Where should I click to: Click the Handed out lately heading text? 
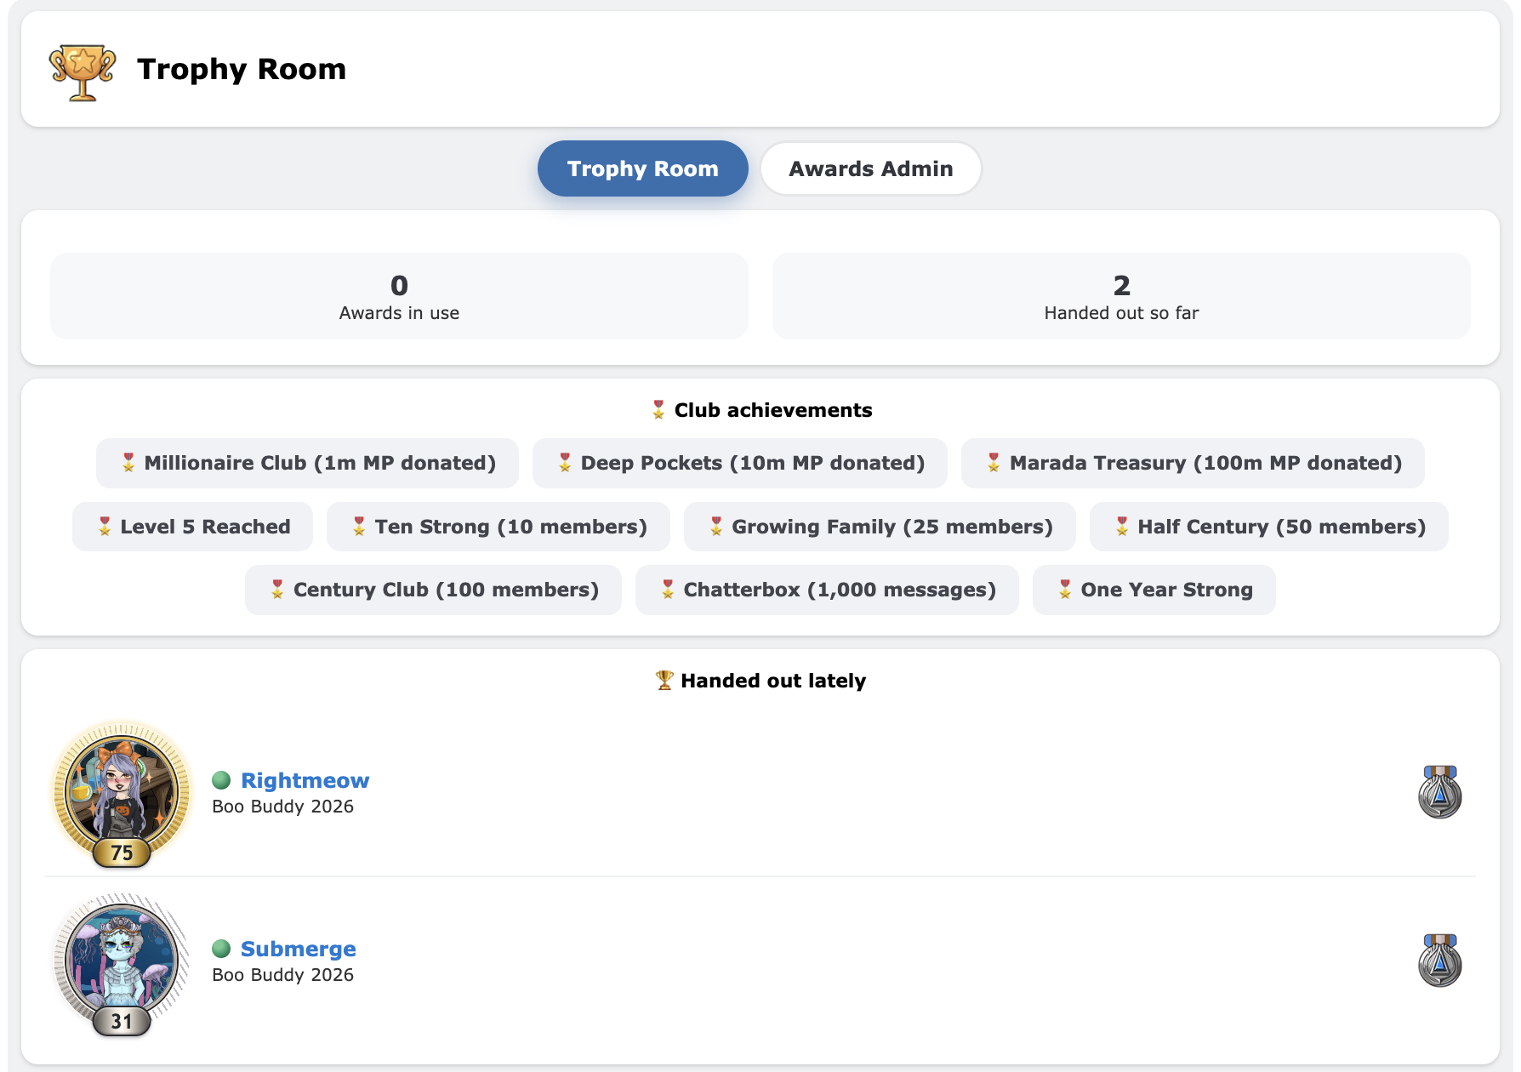(x=773, y=681)
